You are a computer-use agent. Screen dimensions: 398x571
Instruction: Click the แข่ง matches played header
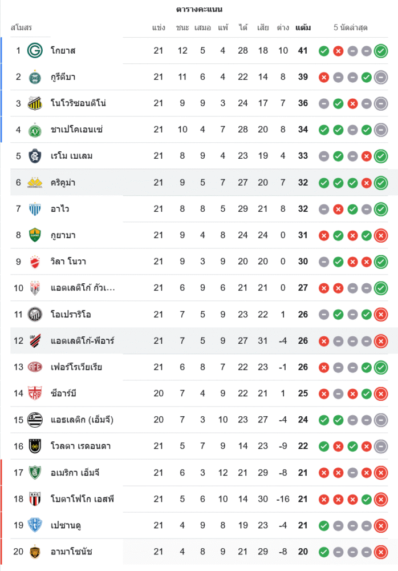coord(159,27)
